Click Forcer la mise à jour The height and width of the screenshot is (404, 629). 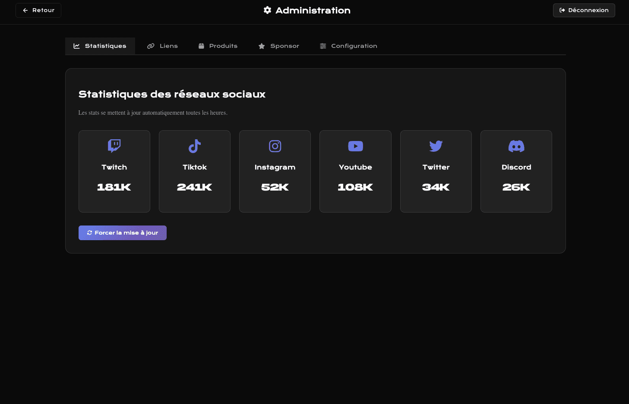(x=123, y=233)
